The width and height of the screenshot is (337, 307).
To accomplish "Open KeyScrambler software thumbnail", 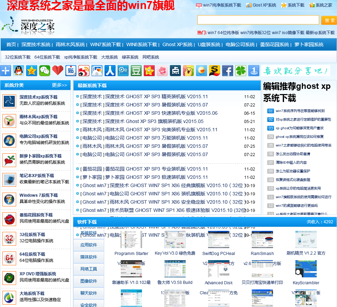I will (306, 269).
